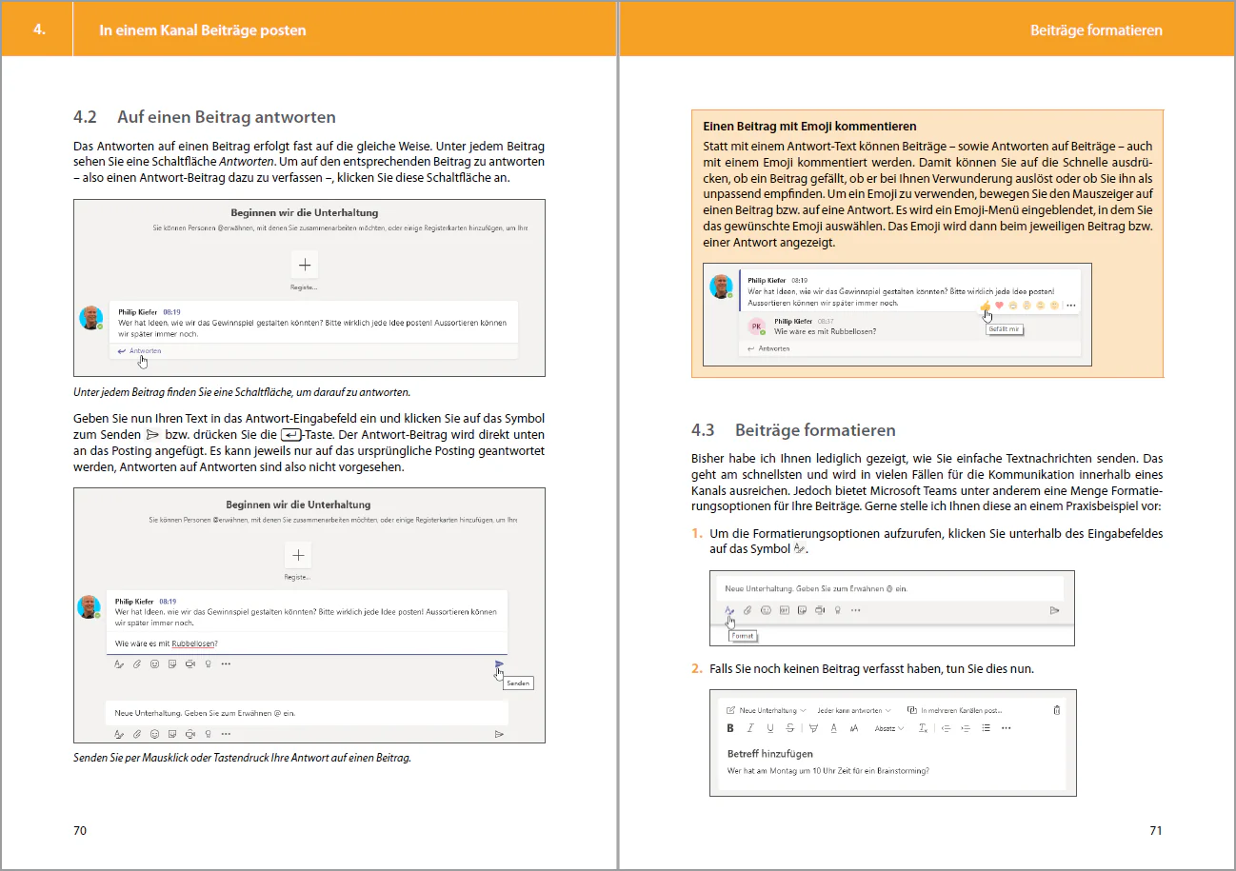Click the heading '4.3 Beiträge formatieren'
The image size is (1236, 871).
pos(792,430)
